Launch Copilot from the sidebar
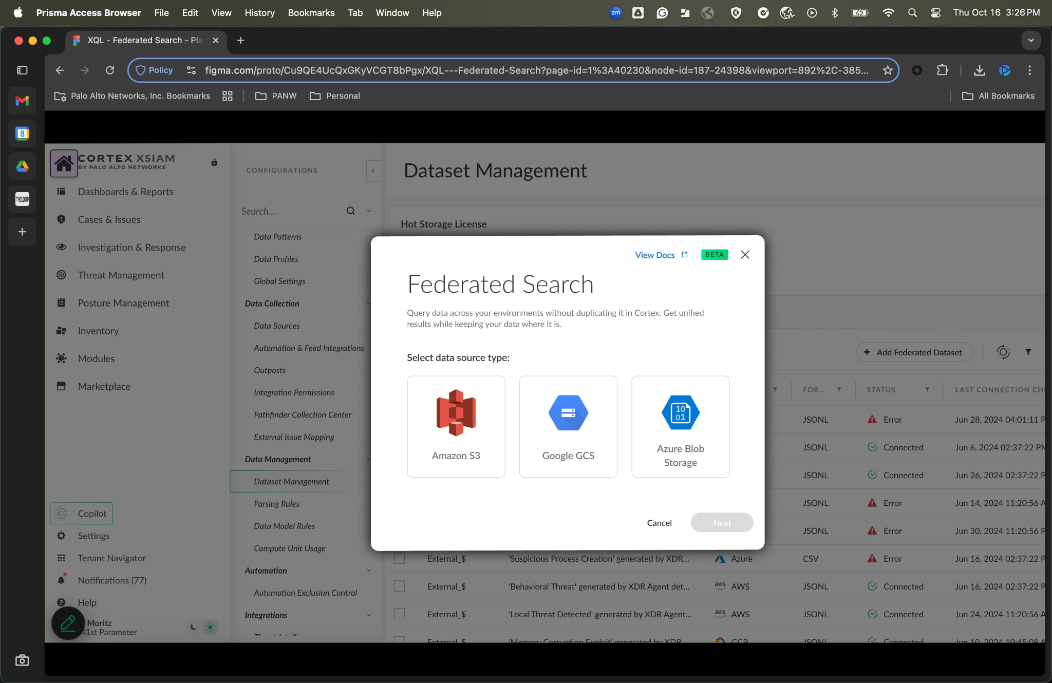1052x683 pixels. pyautogui.click(x=81, y=513)
